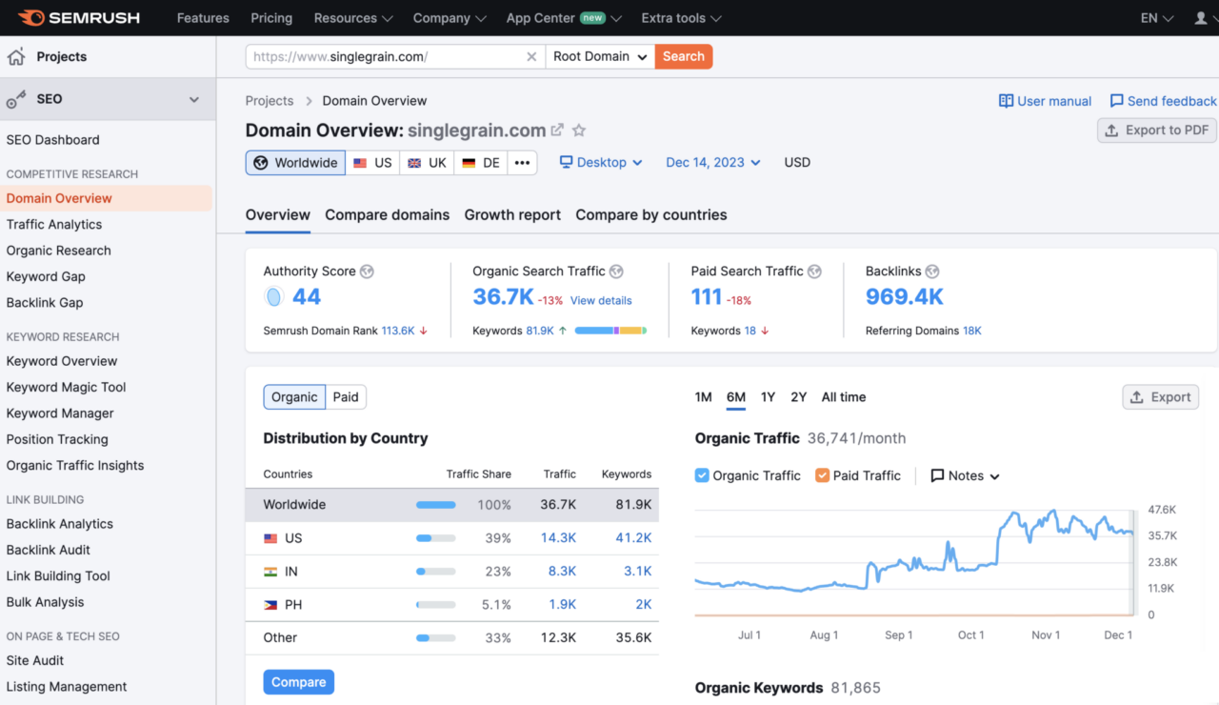Clear the domain search field with X
1219x705 pixels.
pos(531,57)
